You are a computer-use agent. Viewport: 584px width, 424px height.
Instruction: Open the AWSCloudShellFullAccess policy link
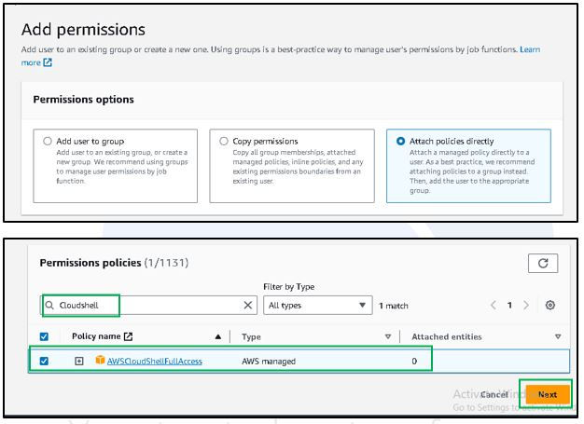point(155,362)
